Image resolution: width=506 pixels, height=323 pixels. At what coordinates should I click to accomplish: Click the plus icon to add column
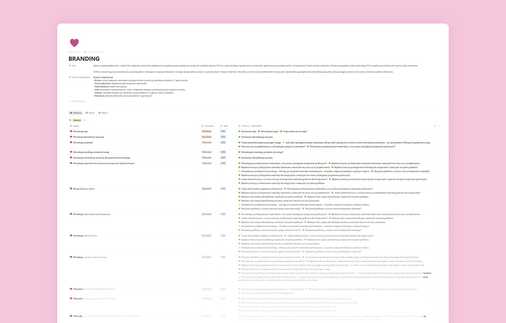(x=435, y=126)
